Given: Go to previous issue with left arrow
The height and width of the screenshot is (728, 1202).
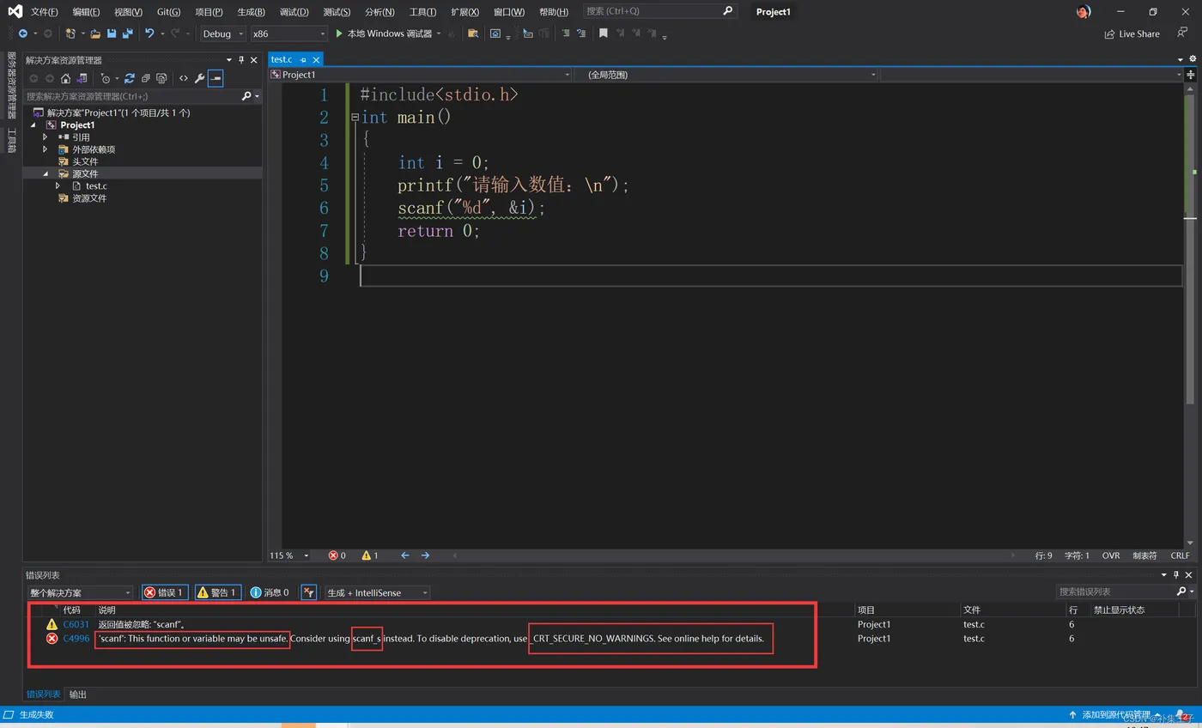Looking at the screenshot, I should pyautogui.click(x=405, y=555).
